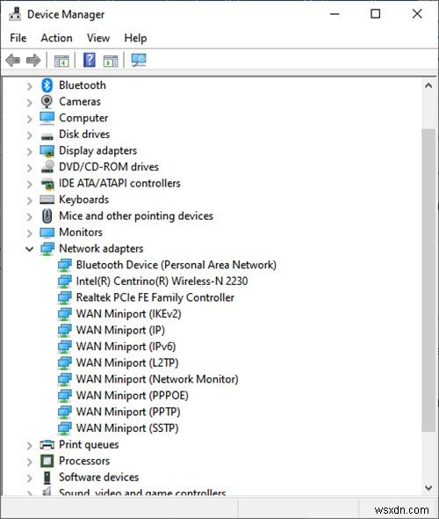Click icon beside WAN Miniport (SSTP)
The width and height of the screenshot is (439, 519).
[x=64, y=428]
